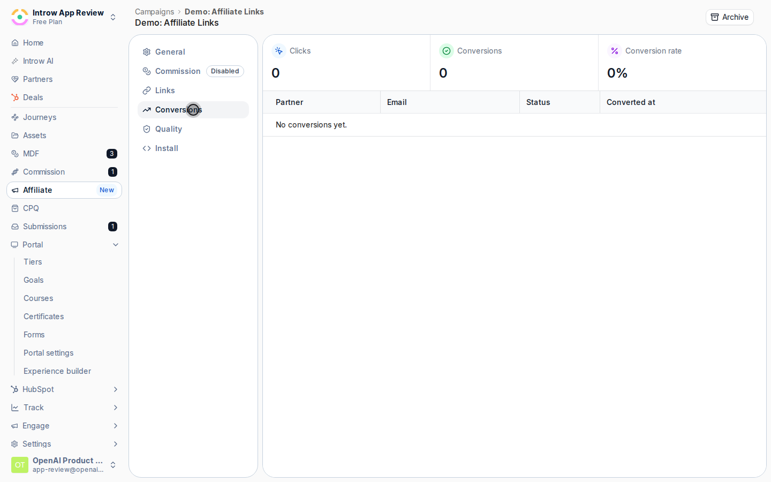The image size is (771, 482).
Task: Click the Links chain icon
Action: (x=147, y=91)
